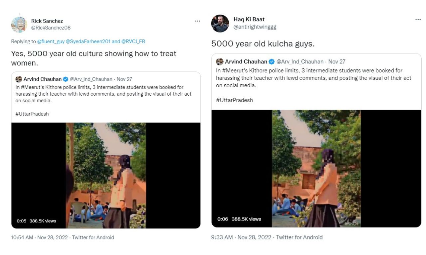The width and height of the screenshot is (426, 255).
Task: Click verified badge in left quoted tweet
Action: 66,79
